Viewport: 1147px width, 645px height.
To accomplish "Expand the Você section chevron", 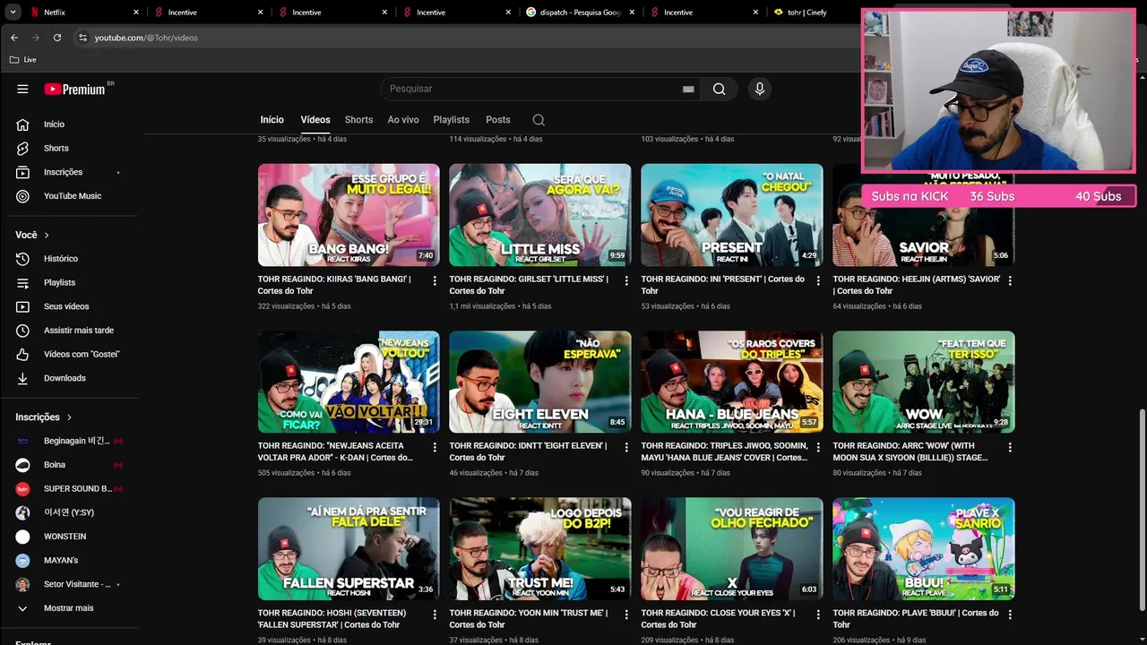I will (x=47, y=235).
